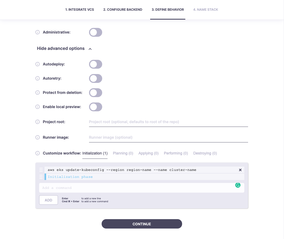
Task: Toggle Protect from deletion on
Action: 95,93
